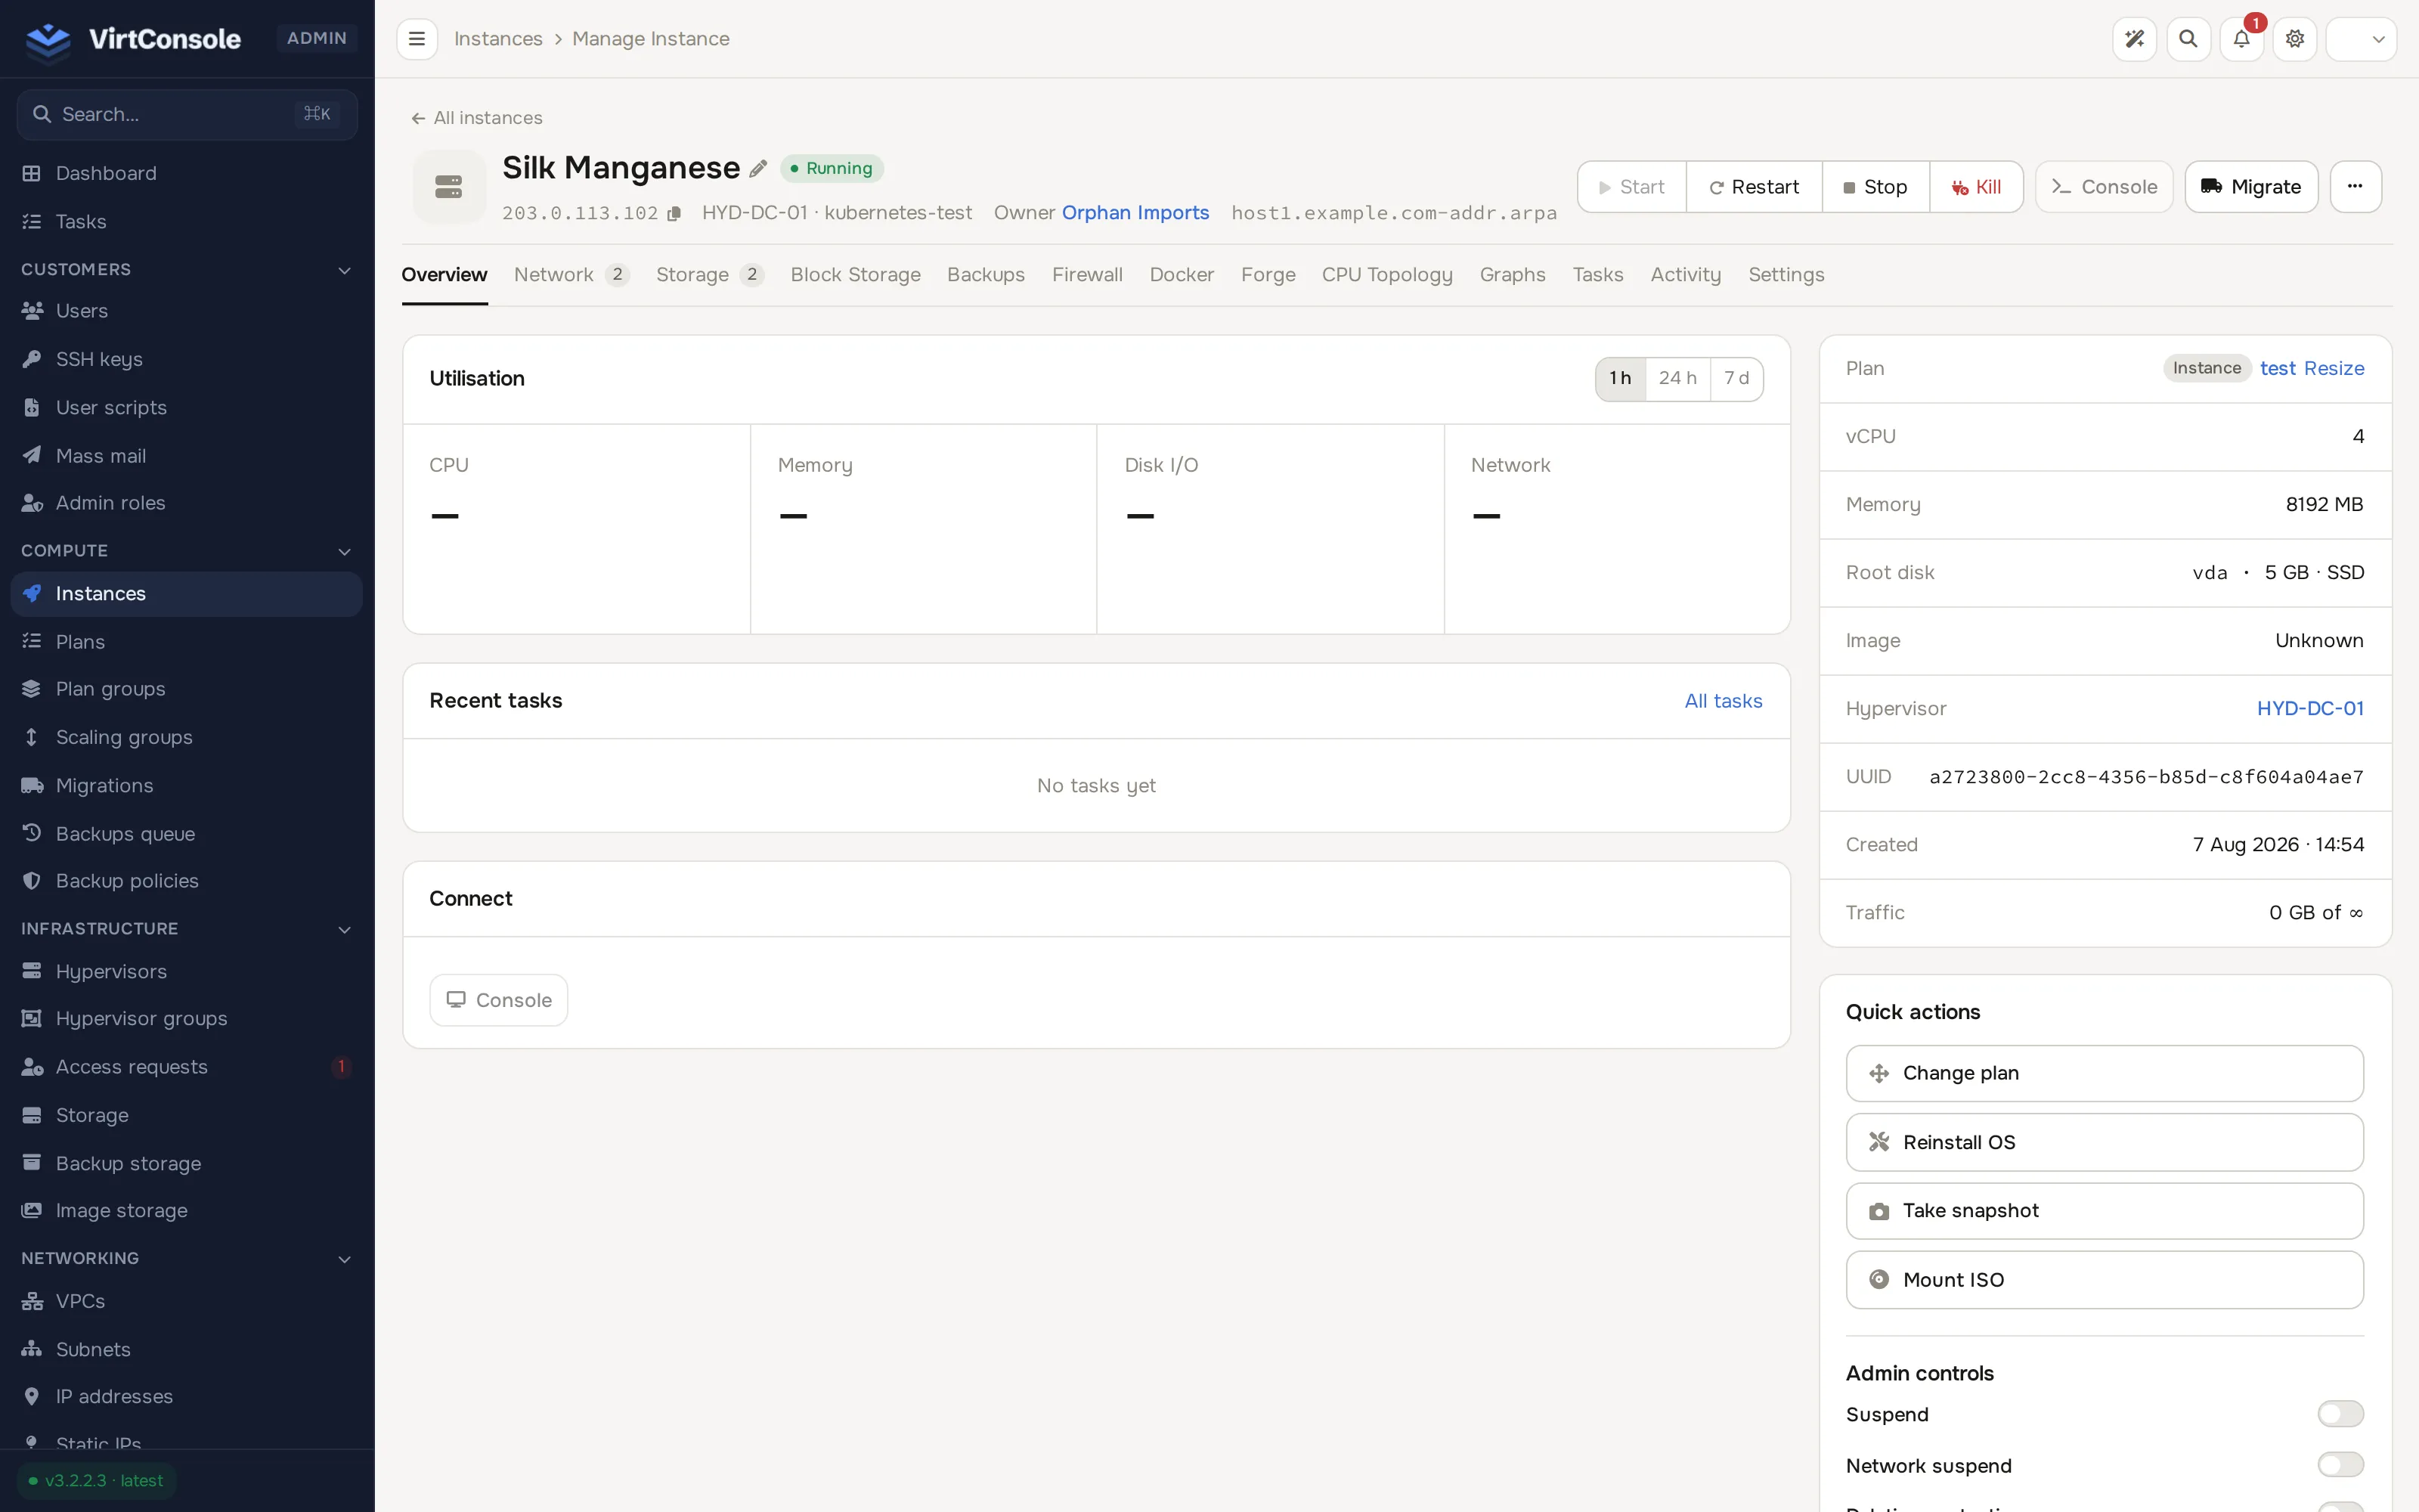Screen dimensions: 2419x1512
Task: Open Hypervisors in the sidebar
Action: [187, 971]
